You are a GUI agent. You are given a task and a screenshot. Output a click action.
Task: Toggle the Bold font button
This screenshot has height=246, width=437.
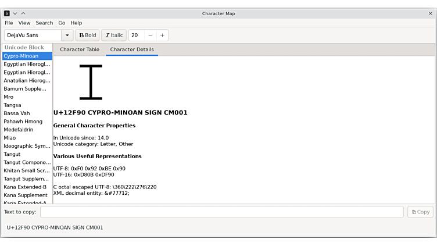coord(88,35)
